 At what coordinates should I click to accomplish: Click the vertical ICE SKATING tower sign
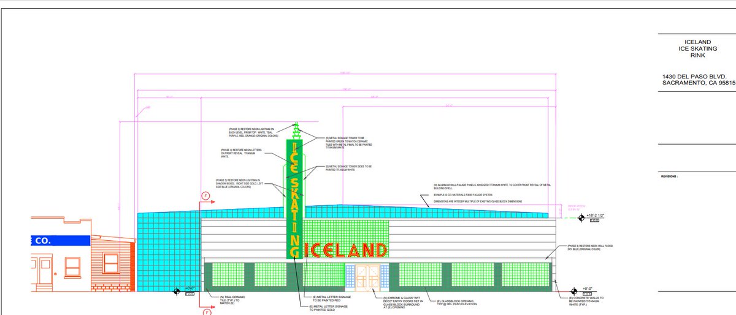tap(295, 199)
